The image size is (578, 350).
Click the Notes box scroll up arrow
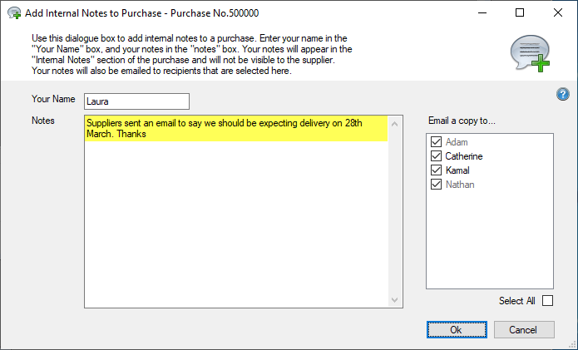tap(396, 123)
